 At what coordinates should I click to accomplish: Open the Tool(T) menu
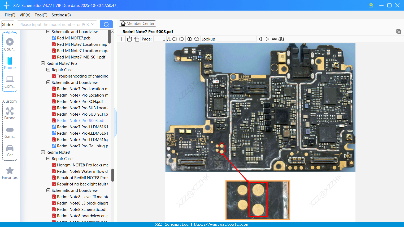click(41, 15)
